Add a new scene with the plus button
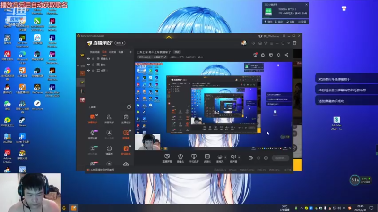 (131, 52)
